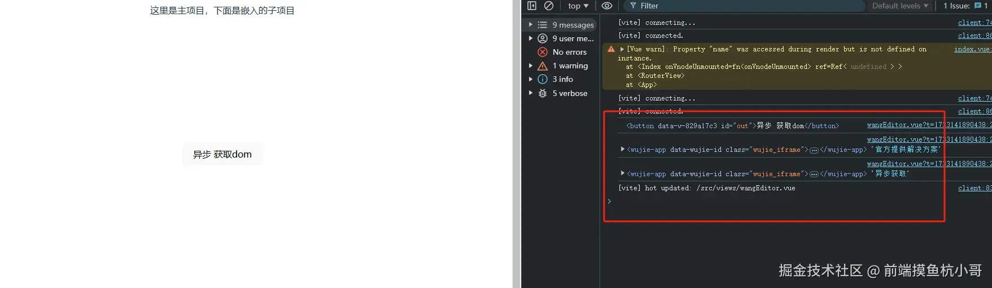The height and width of the screenshot is (288, 992).
Task: Expand the wujie-app node labeled '异步获取'
Action: [x=622, y=173]
